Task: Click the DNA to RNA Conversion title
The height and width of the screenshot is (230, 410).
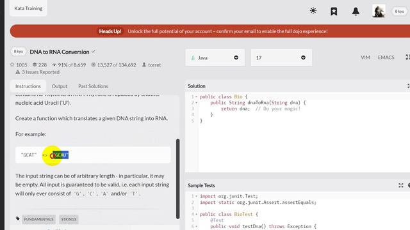Action: coord(60,52)
